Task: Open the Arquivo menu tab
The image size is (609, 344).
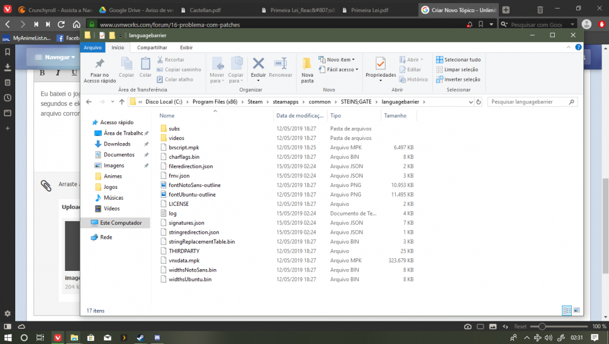Action: pyautogui.click(x=93, y=47)
